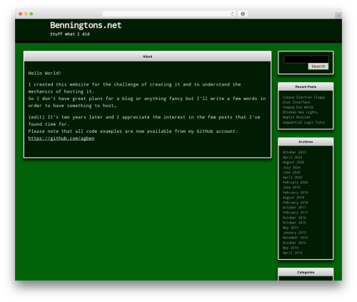Viewport: 357px width, 302px height.
Task: Open April 2023 archive
Action: coord(292,157)
